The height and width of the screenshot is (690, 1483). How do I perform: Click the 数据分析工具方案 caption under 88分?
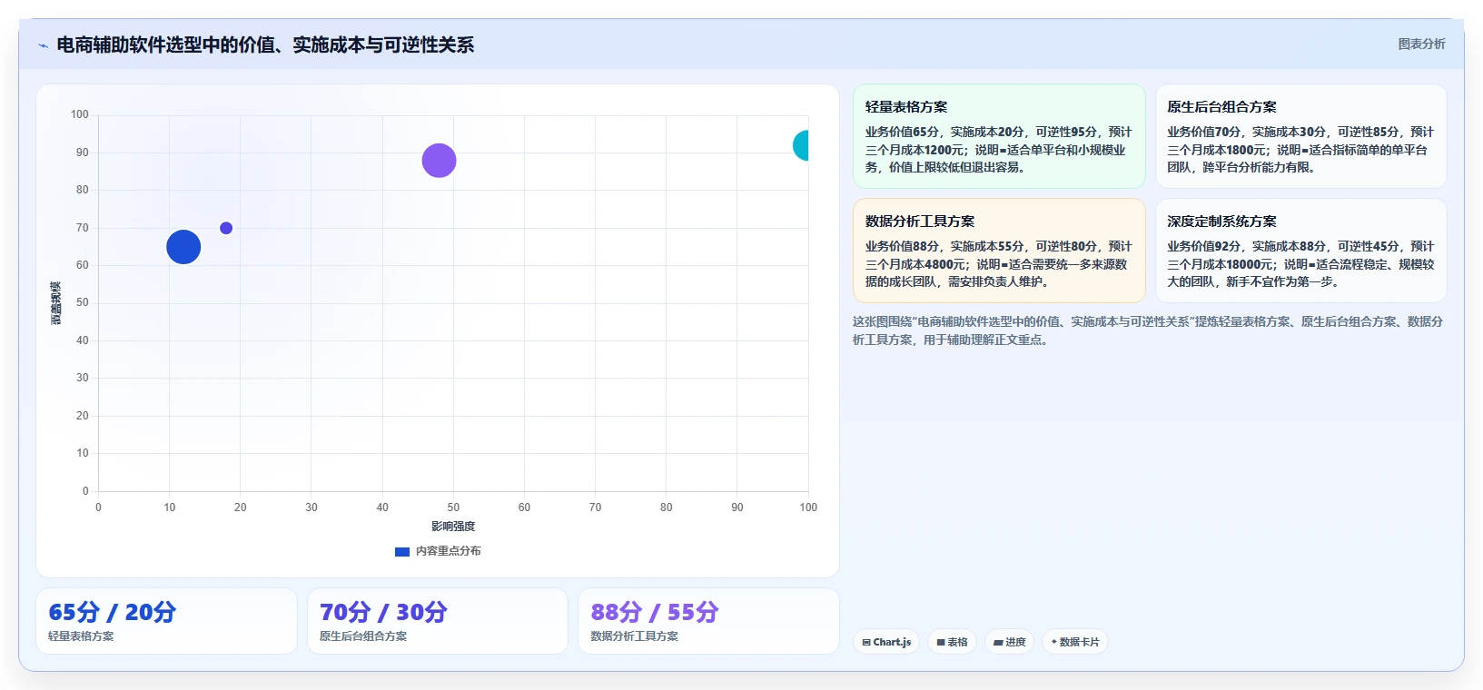point(635,636)
